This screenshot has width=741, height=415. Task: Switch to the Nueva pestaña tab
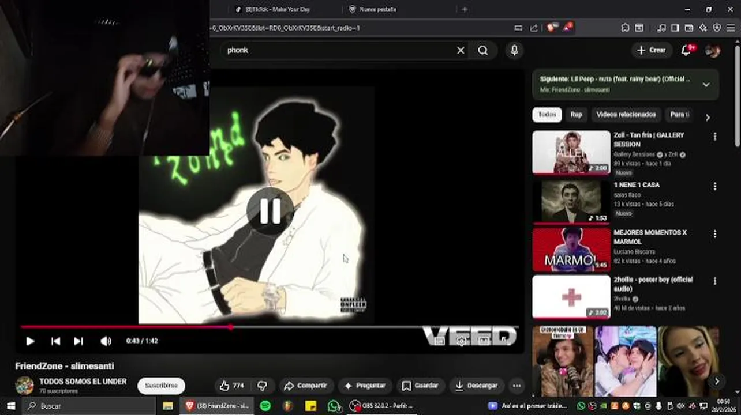point(378,9)
